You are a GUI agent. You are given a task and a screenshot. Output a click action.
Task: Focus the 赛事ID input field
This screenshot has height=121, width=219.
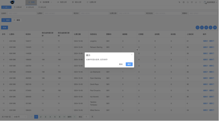(203, 13)
